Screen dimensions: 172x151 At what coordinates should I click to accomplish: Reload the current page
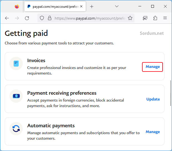point(27,18)
